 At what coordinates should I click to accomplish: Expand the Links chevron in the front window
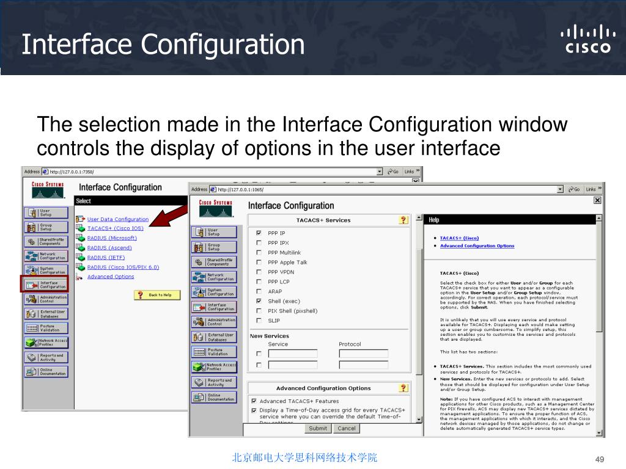pos(600,189)
